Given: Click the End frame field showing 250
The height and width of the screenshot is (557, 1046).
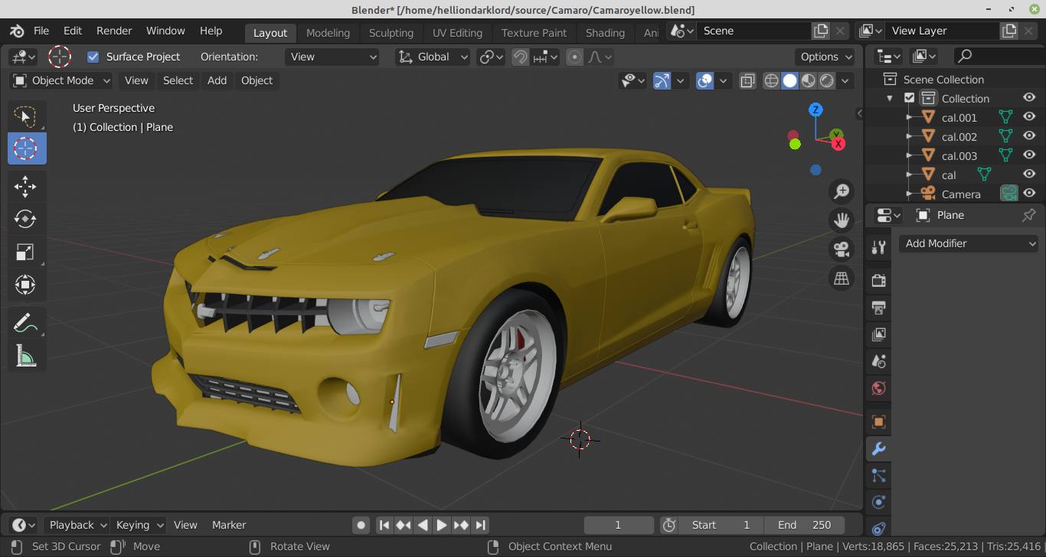Looking at the screenshot, I should (x=804, y=525).
